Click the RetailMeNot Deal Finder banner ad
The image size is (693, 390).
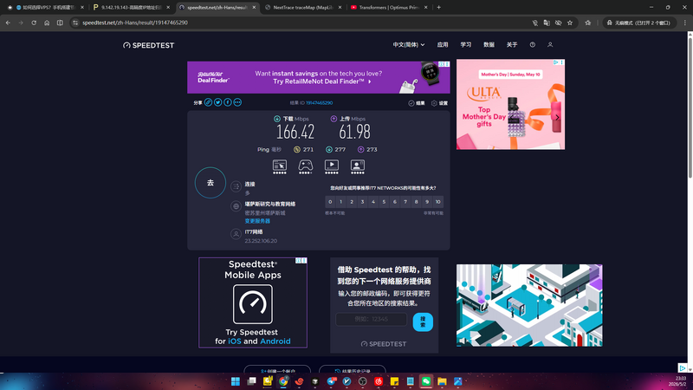(319, 77)
